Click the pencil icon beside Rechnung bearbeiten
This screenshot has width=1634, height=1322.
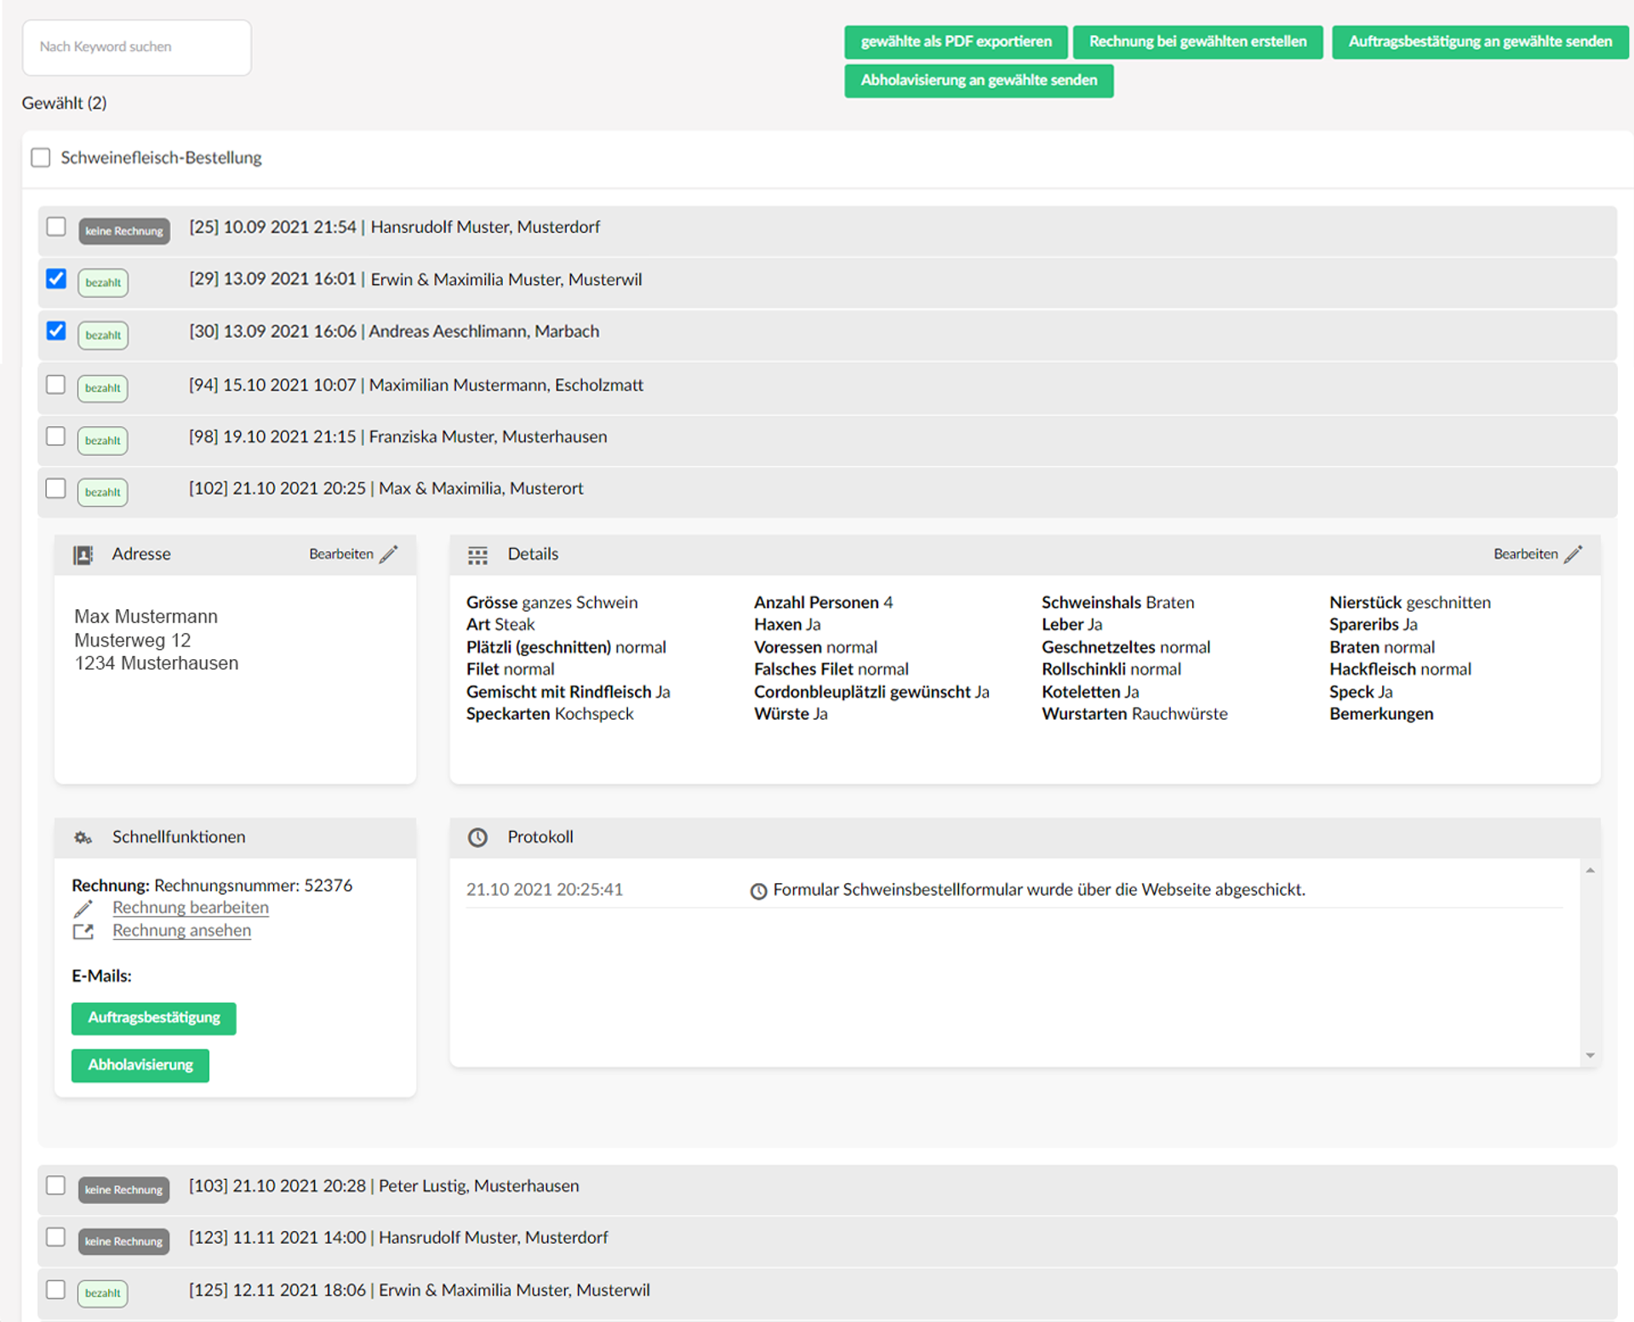[x=83, y=909]
